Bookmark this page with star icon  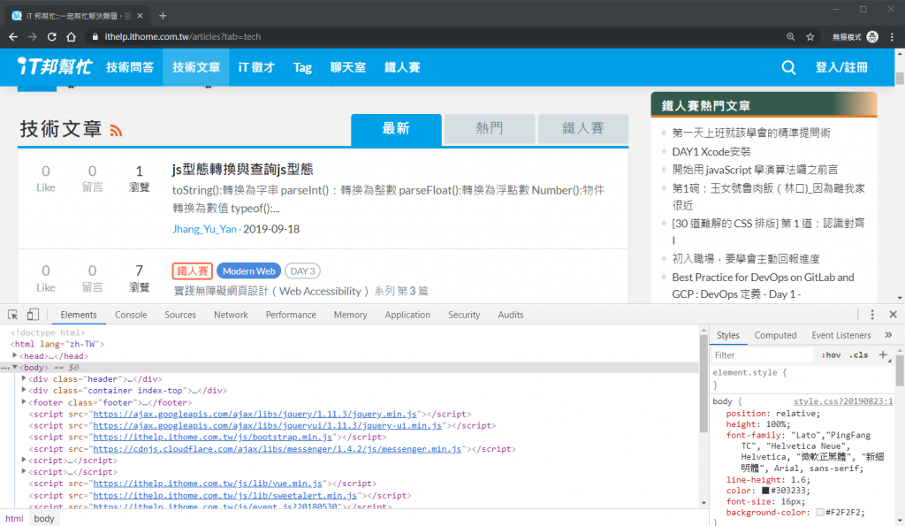(x=810, y=37)
